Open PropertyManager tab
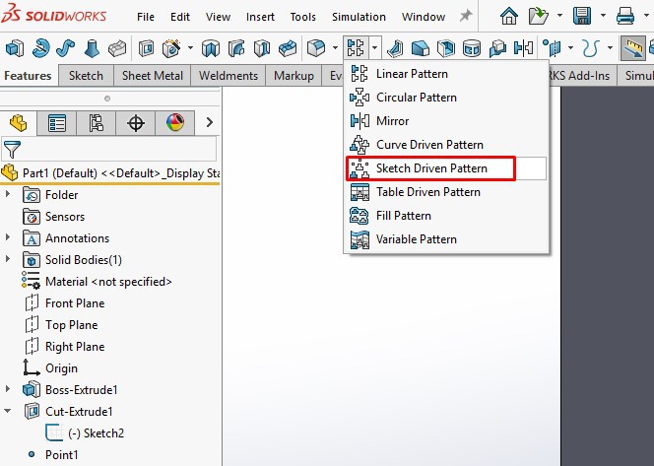The height and width of the screenshot is (466, 654). pos(57,123)
